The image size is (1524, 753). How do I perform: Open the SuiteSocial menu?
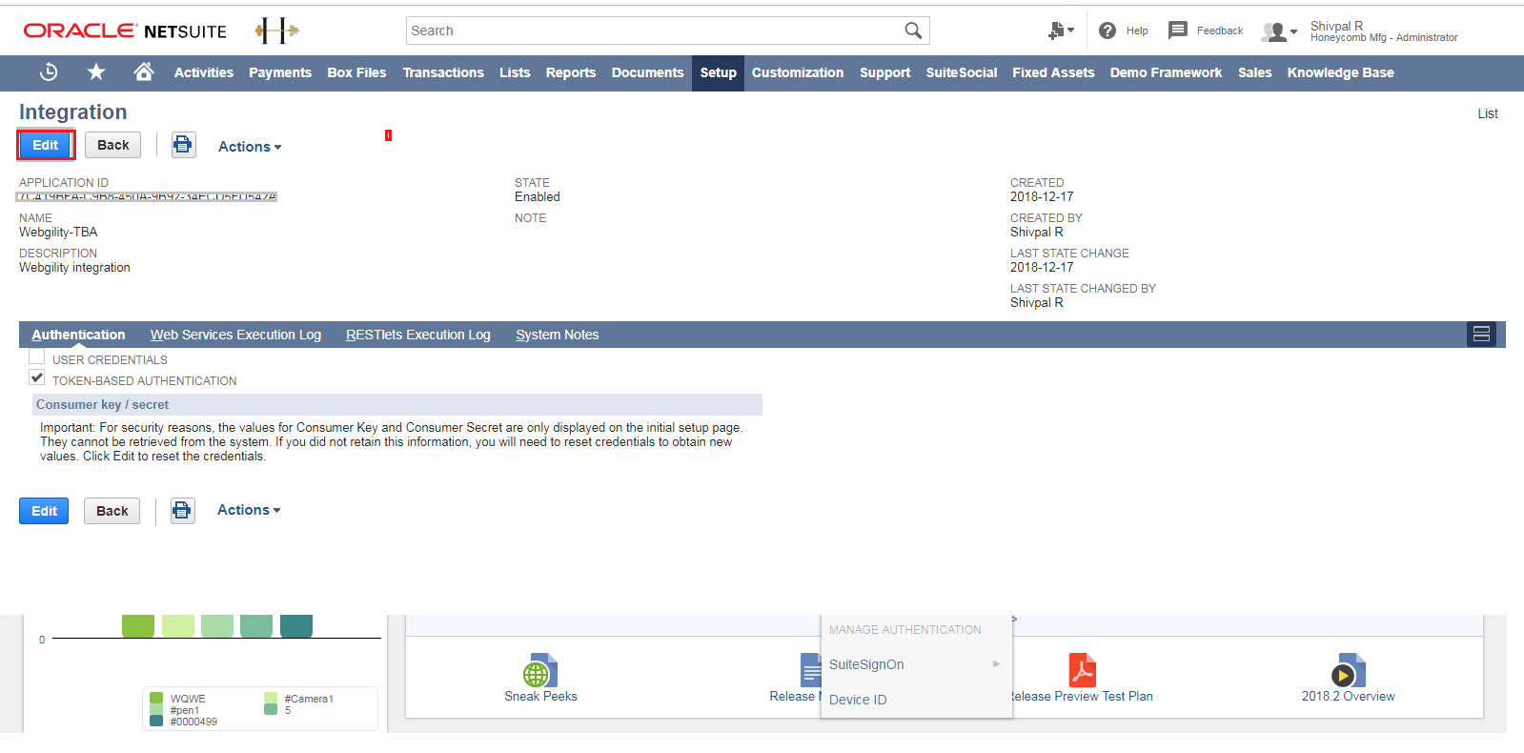[x=962, y=72]
